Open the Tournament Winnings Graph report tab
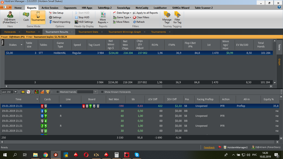The width and height of the screenshot is (283, 159). click(x=125, y=32)
